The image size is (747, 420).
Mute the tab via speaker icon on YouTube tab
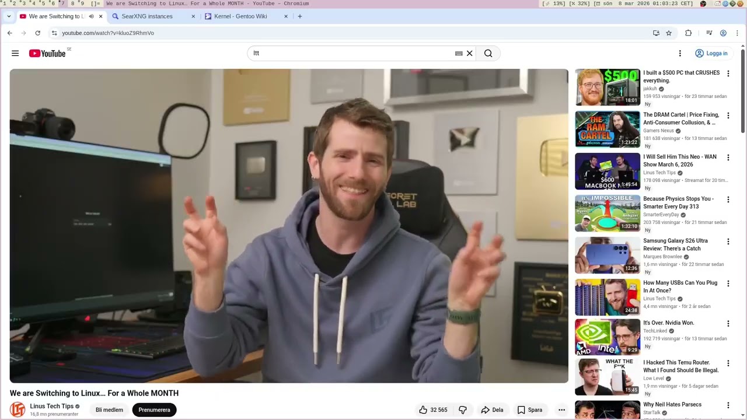coord(91,16)
